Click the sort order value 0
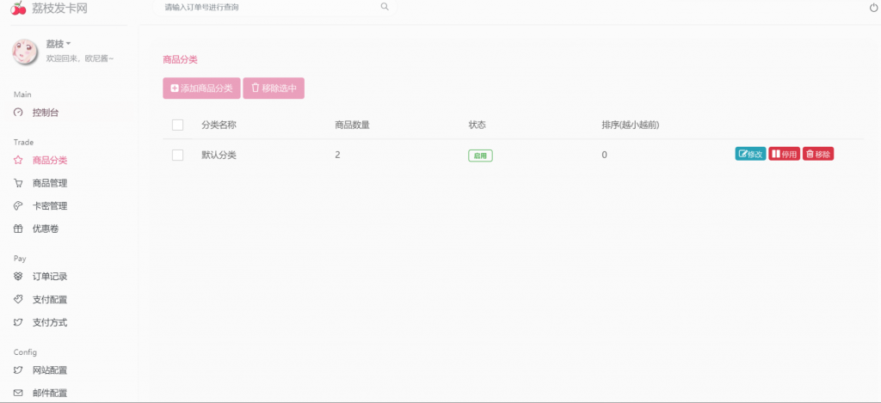881x403 pixels. pos(605,155)
